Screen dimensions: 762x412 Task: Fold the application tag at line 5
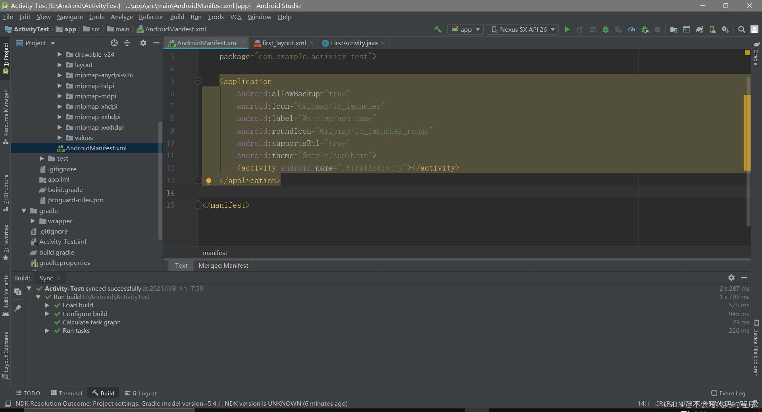tap(198, 81)
